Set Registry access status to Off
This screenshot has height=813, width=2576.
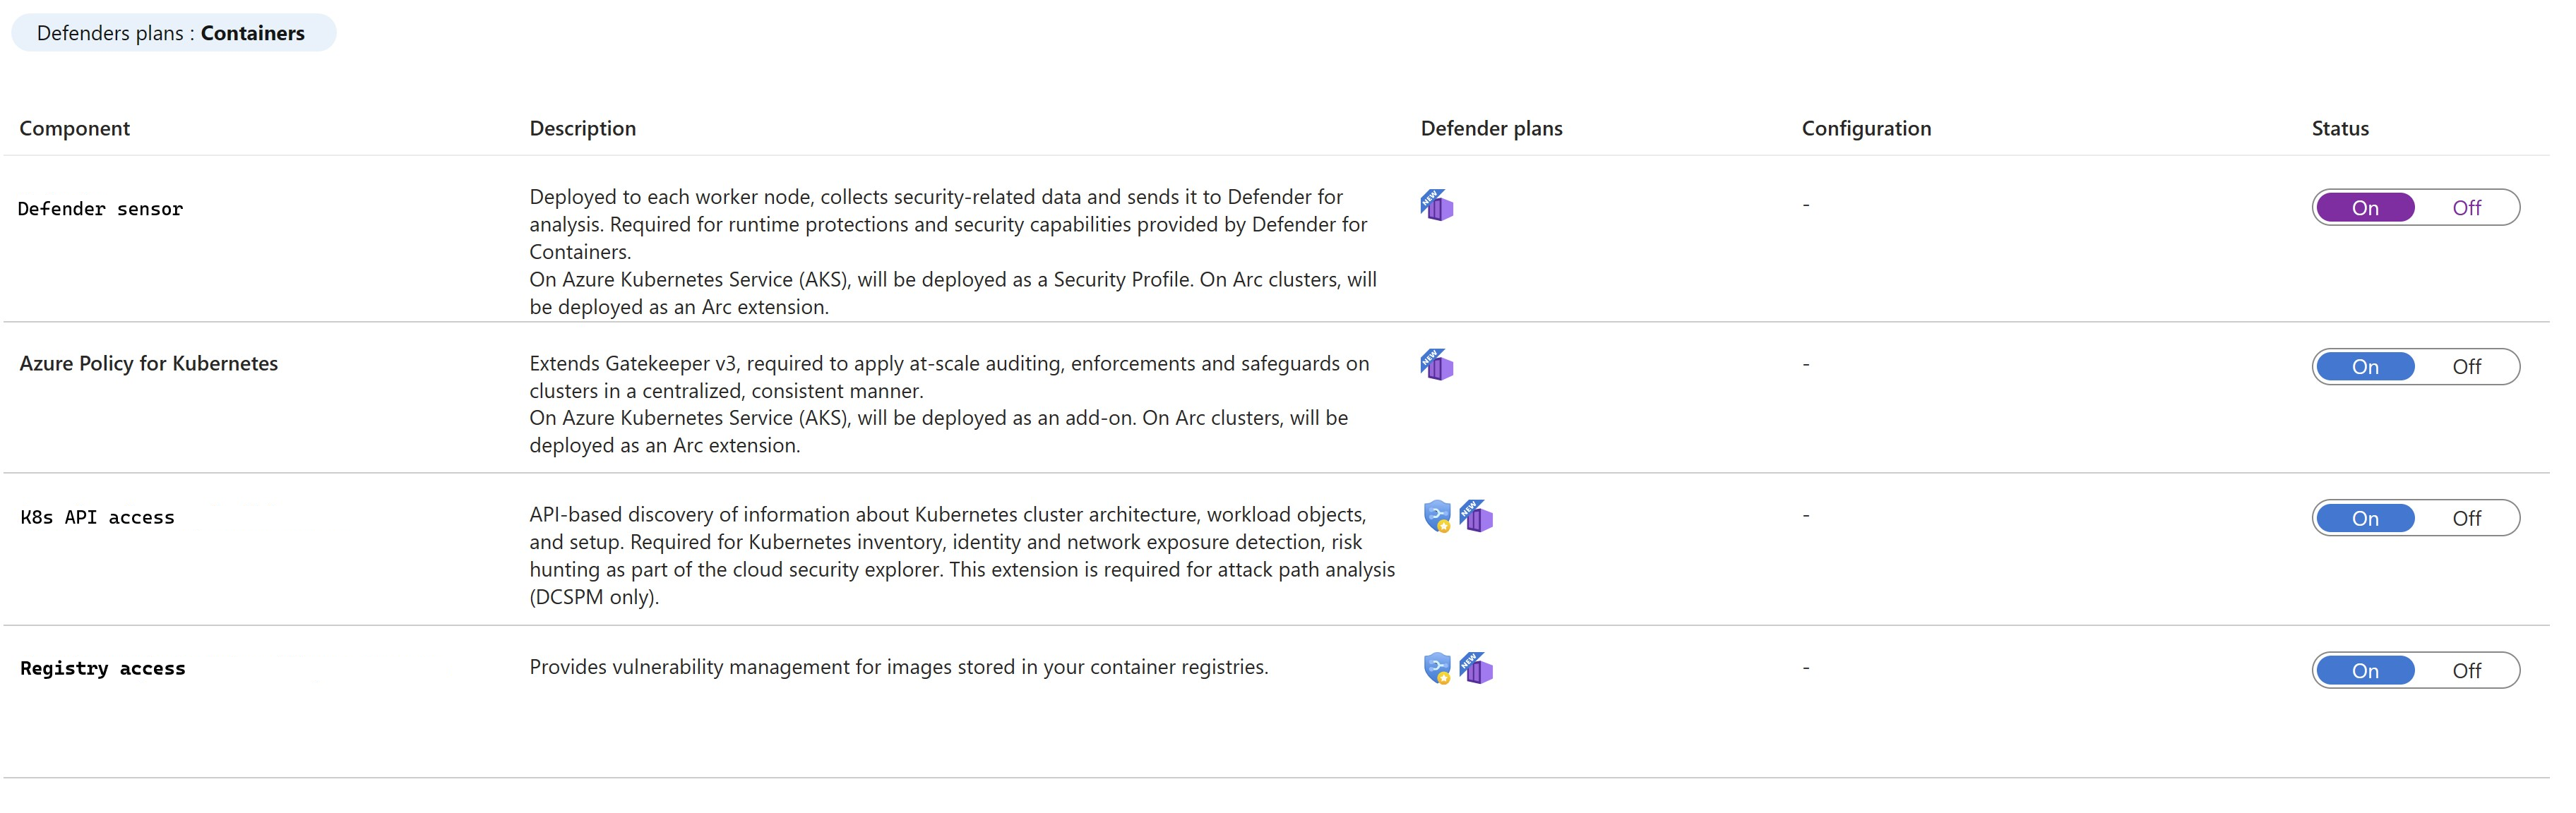[x=2465, y=670]
